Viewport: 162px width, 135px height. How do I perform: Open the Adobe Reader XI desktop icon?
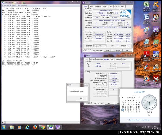(x=147, y=56)
